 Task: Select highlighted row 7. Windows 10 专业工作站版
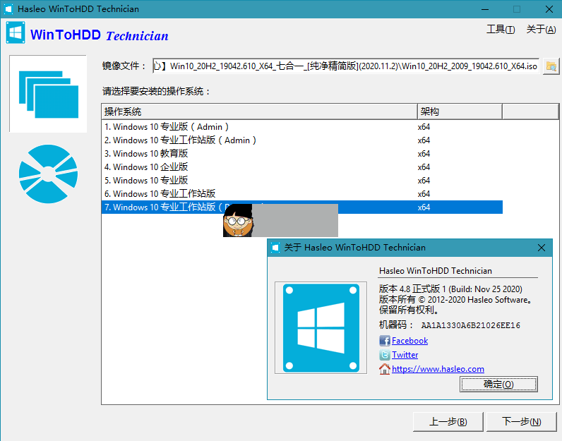(x=301, y=207)
